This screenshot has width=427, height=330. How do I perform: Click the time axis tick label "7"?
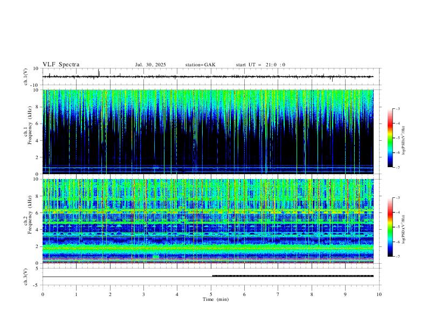click(278, 294)
